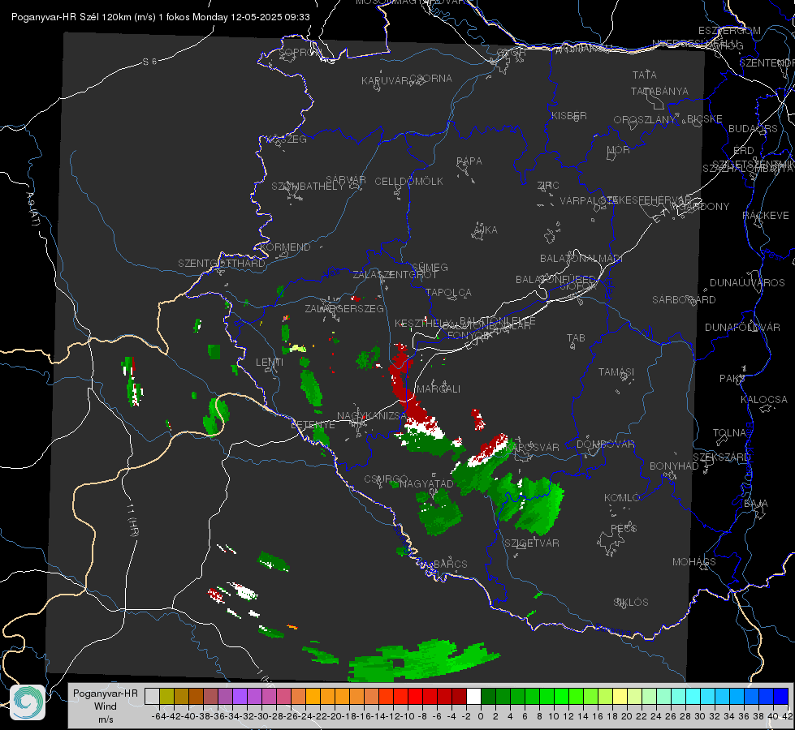795x730 pixels.
Task: Click the DUNAÚJVÁROS city label
Action: click(747, 283)
